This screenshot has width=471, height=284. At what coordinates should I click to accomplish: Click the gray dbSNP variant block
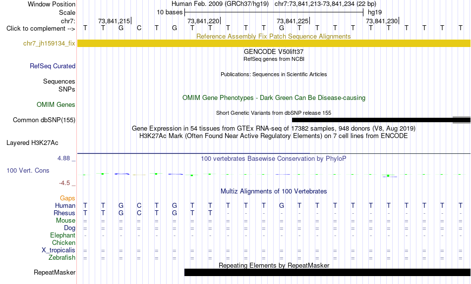point(462,120)
